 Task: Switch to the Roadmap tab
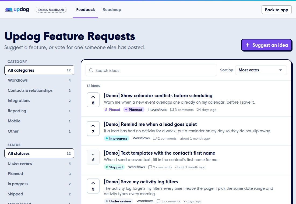112,10
